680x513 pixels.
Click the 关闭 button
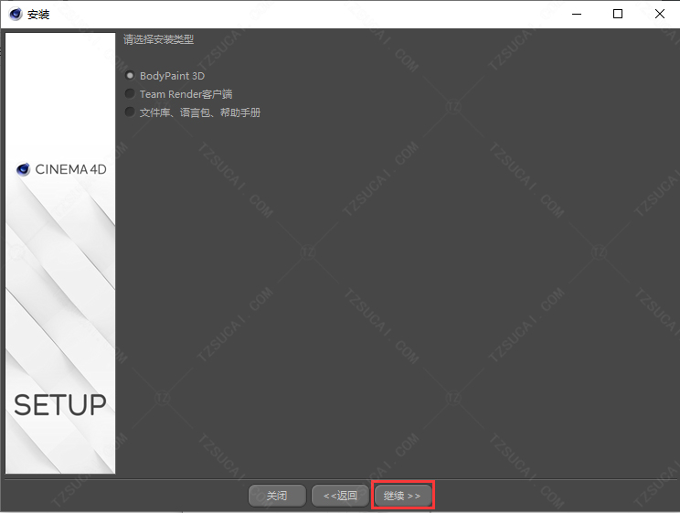tap(277, 496)
